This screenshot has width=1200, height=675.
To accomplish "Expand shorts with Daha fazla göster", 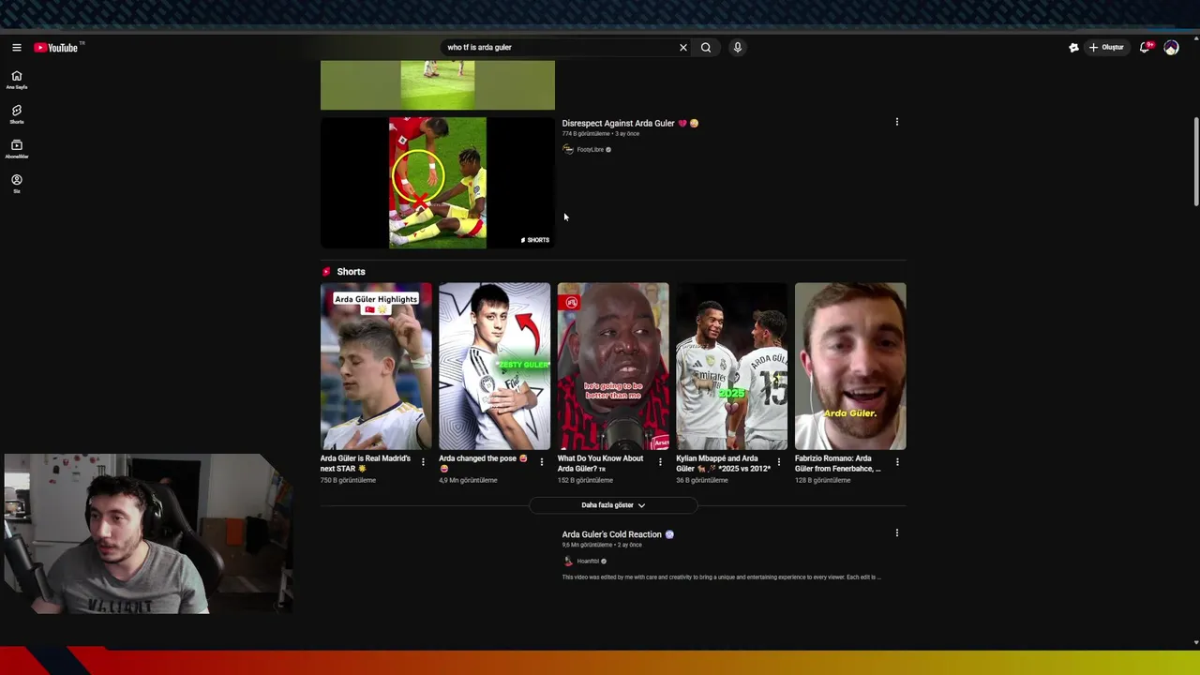I will (x=613, y=505).
